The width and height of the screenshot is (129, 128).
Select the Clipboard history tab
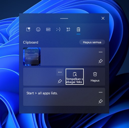coord(78,29)
